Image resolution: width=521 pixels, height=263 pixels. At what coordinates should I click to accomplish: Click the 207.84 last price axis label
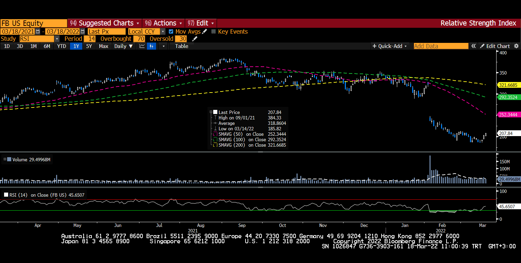pyautogui.click(x=509, y=133)
